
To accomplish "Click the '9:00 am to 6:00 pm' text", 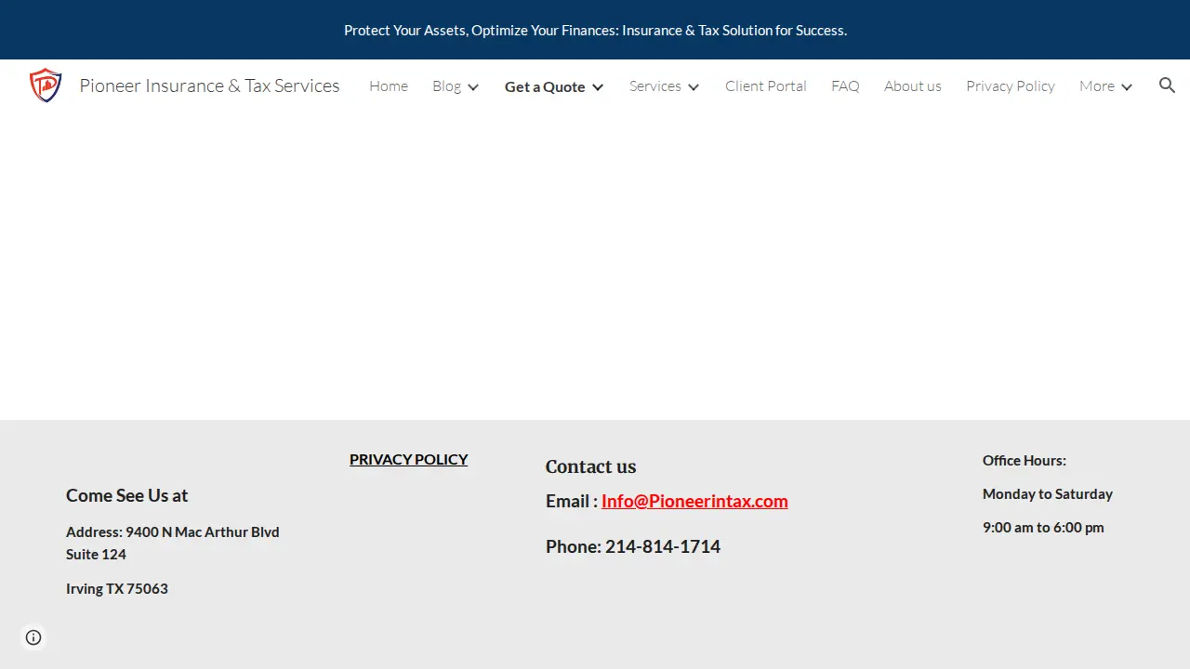I will click(x=1043, y=527).
